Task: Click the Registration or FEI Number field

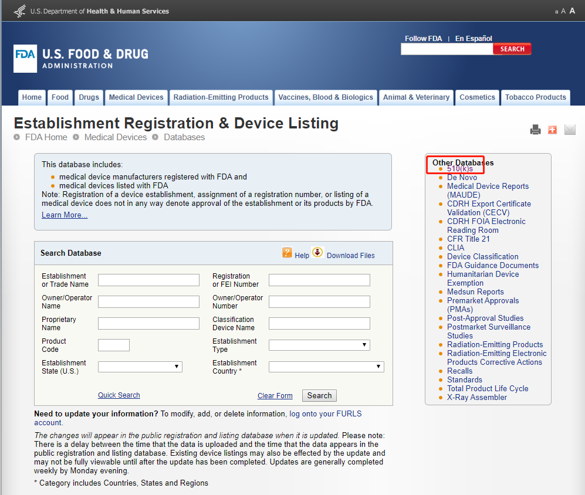Action: click(x=319, y=280)
